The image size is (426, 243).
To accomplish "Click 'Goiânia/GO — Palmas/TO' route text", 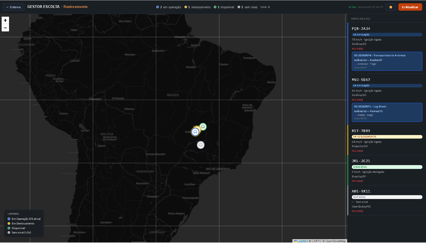I will 368,111.
